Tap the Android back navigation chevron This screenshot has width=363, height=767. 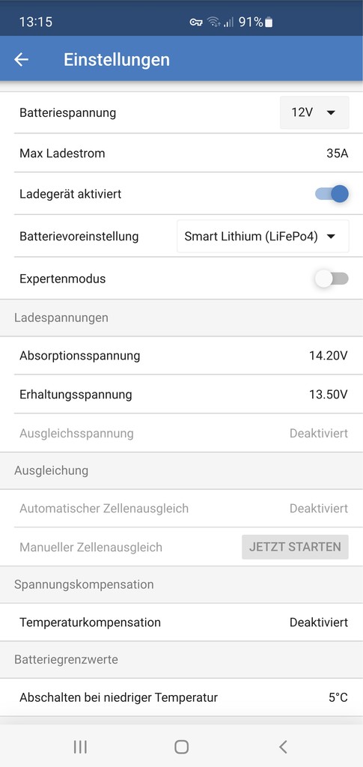(282, 747)
